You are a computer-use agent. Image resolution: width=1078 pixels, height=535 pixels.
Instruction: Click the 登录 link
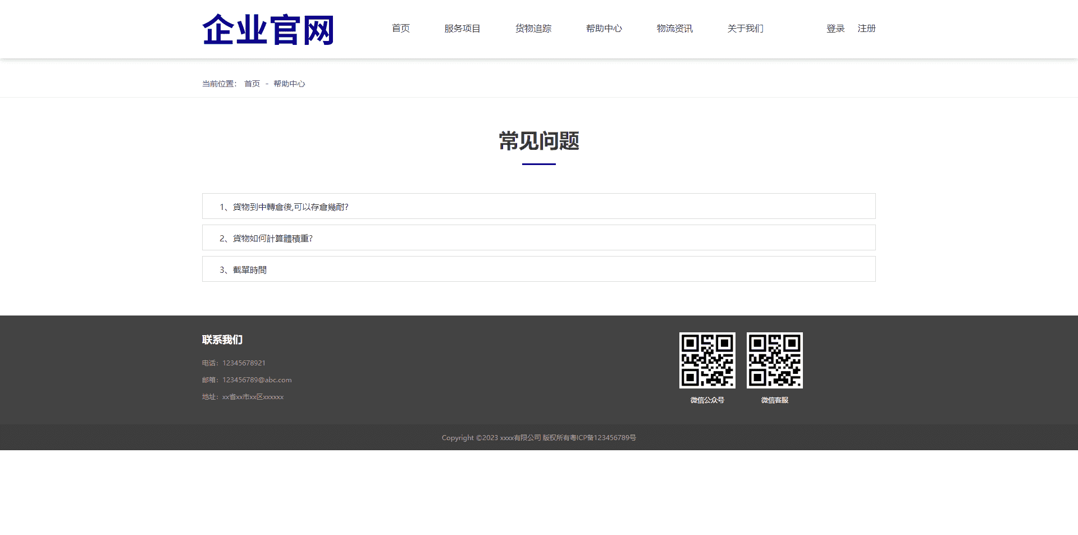pyautogui.click(x=835, y=29)
